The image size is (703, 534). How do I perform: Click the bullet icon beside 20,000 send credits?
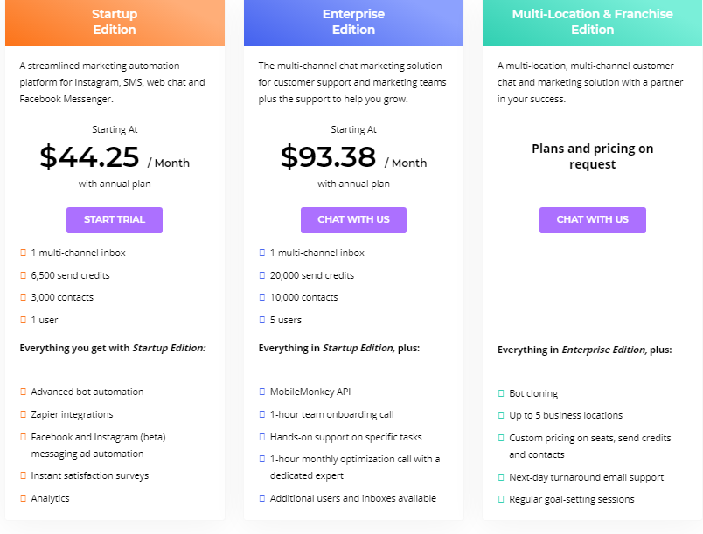(262, 275)
